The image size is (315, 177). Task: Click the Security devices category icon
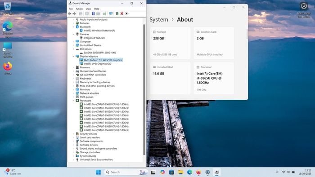click(77, 134)
